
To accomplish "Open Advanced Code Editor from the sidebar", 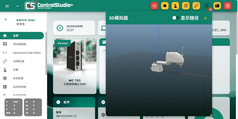I will [27, 53].
